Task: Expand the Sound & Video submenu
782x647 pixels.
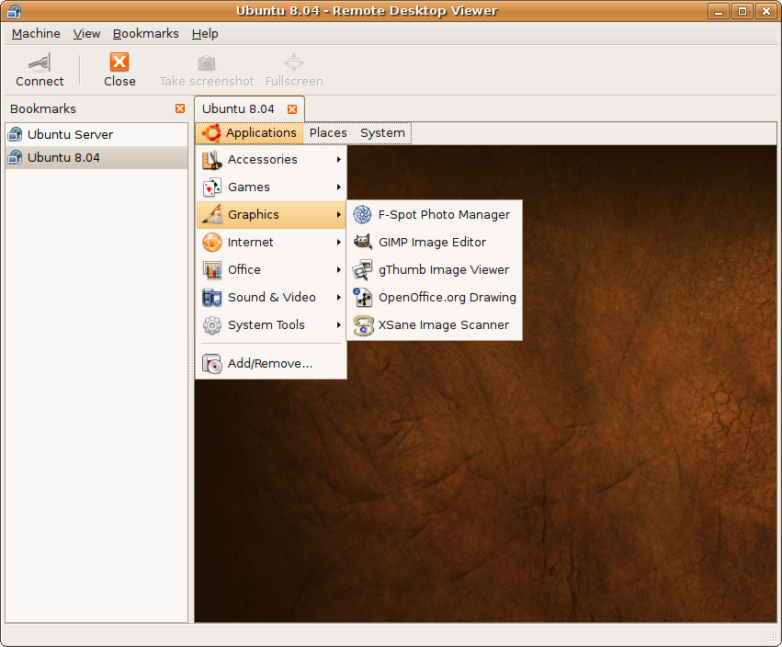Action: (271, 298)
